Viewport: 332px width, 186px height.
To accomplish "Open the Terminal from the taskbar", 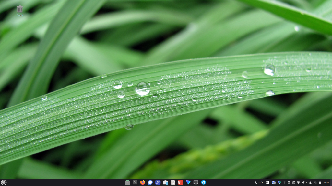I will point(135,182).
